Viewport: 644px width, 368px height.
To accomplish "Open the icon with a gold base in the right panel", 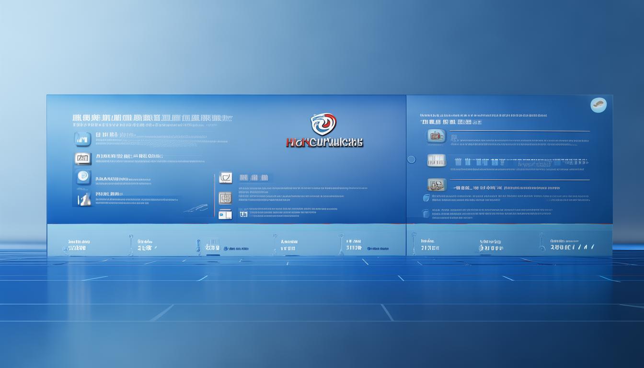I will [437, 184].
